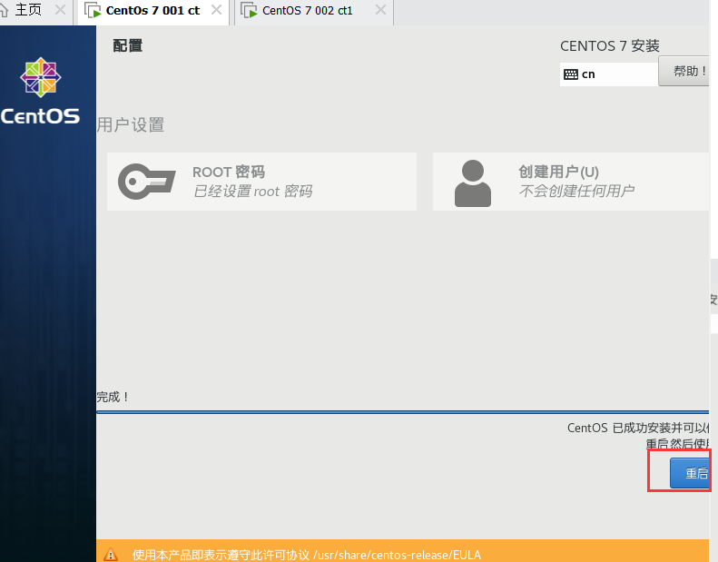Click the 不会创建任何用户 status text

[x=576, y=191]
